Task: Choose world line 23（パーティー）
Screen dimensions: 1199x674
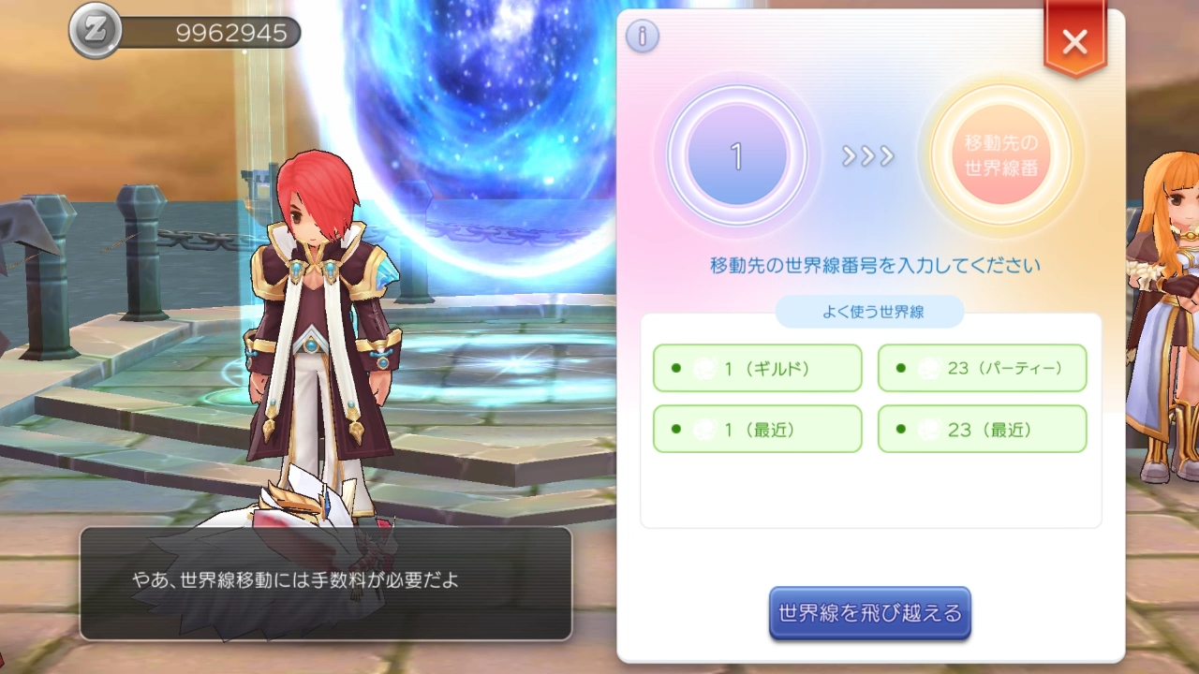Action: point(982,368)
